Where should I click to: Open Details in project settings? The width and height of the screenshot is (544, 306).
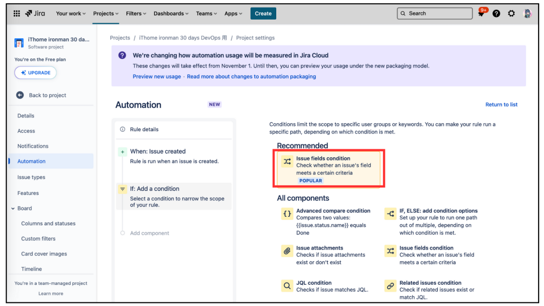coord(51,116)
